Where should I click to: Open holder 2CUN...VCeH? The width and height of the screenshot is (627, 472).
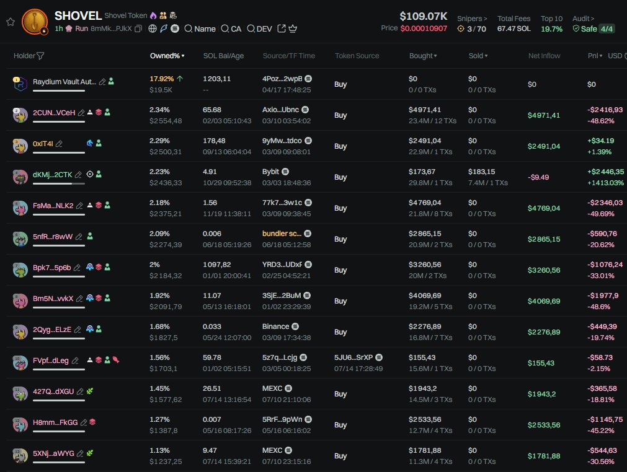(x=54, y=113)
